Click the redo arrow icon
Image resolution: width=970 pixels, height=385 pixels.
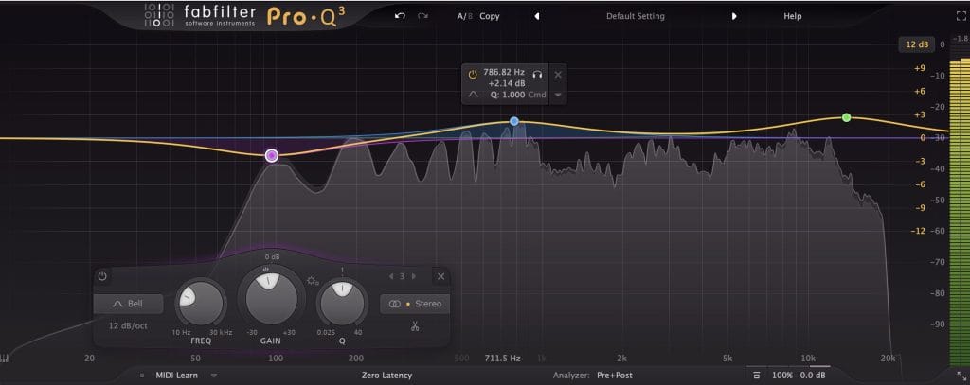422,16
